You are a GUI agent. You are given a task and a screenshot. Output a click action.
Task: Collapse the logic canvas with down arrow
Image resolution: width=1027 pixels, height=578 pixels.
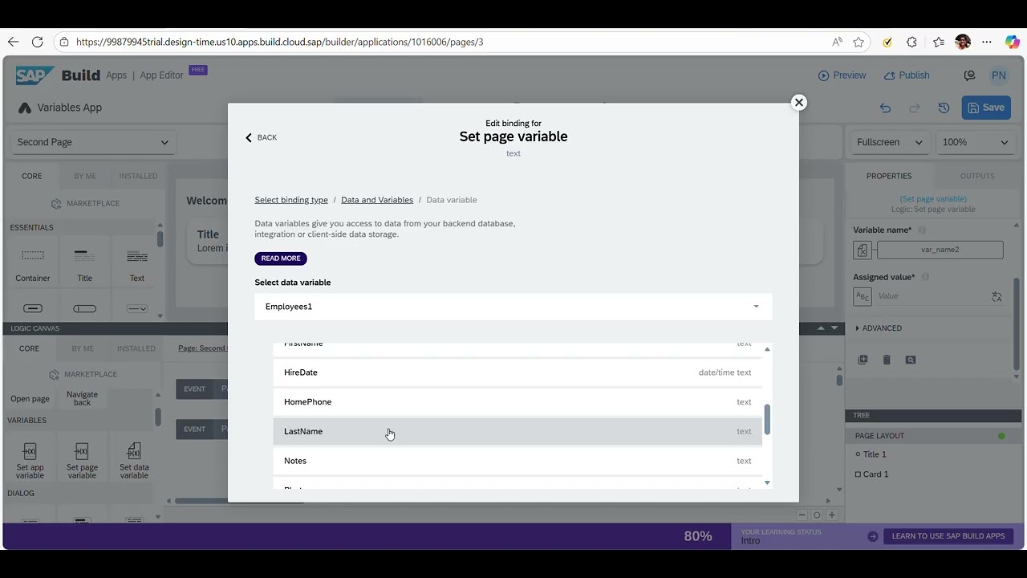coord(835,328)
